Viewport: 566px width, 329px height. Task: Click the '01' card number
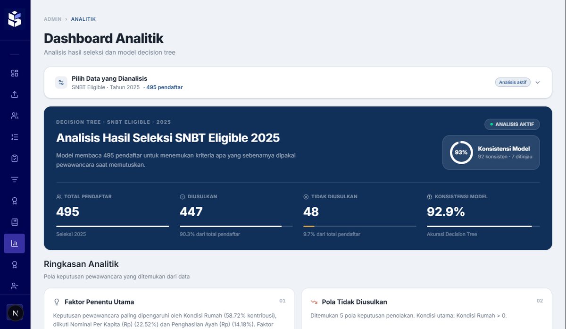tap(283, 301)
